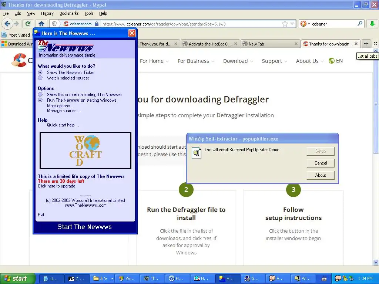Open the File menu
This screenshot has width=379, height=284.
click(6, 13)
